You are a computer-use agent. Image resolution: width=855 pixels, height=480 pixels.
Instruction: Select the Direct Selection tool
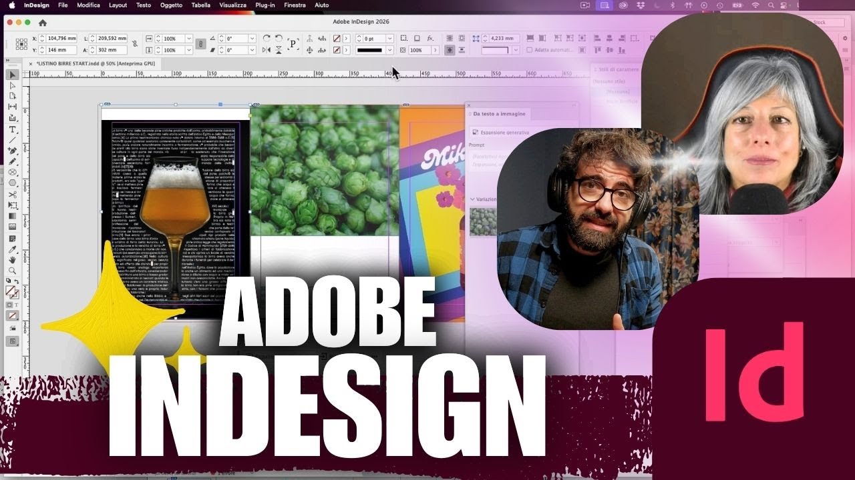(x=12, y=85)
